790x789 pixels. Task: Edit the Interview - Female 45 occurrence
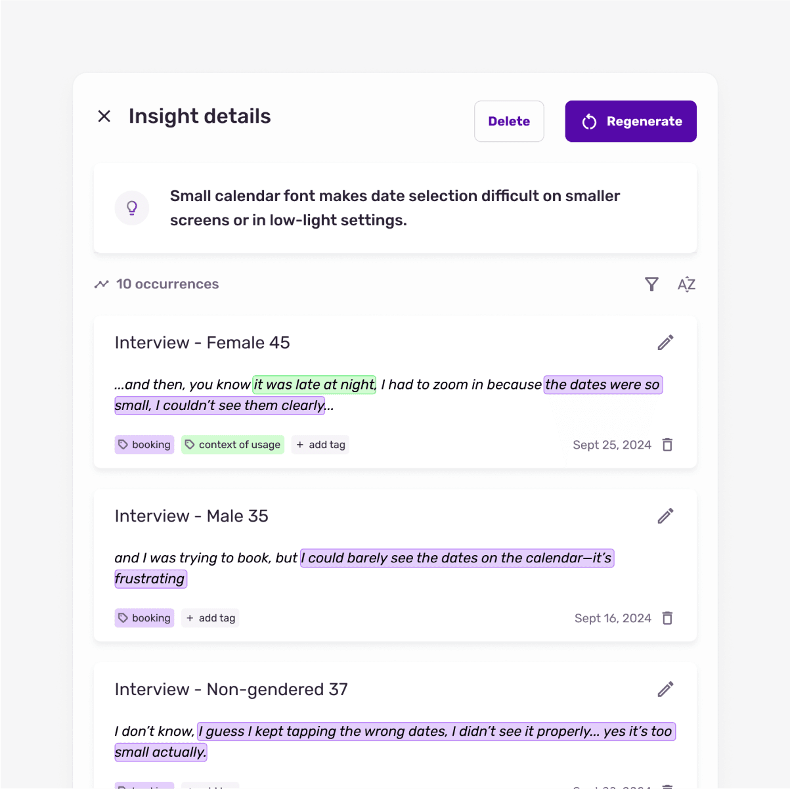pos(665,342)
